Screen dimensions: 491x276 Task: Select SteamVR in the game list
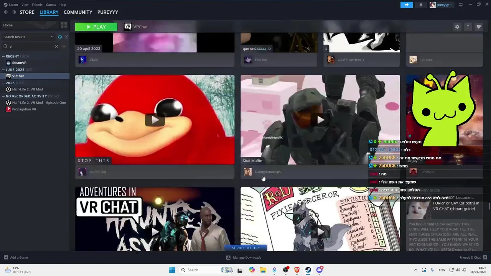click(x=35, y=63)
